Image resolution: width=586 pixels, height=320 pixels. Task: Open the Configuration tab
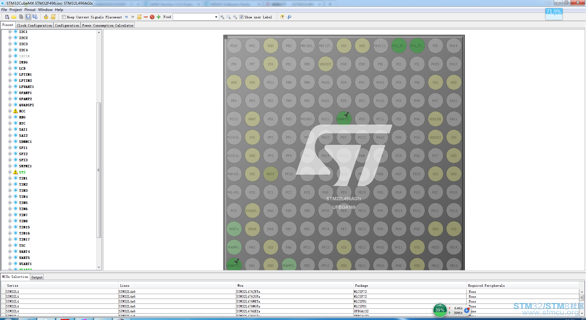point(67,25)
